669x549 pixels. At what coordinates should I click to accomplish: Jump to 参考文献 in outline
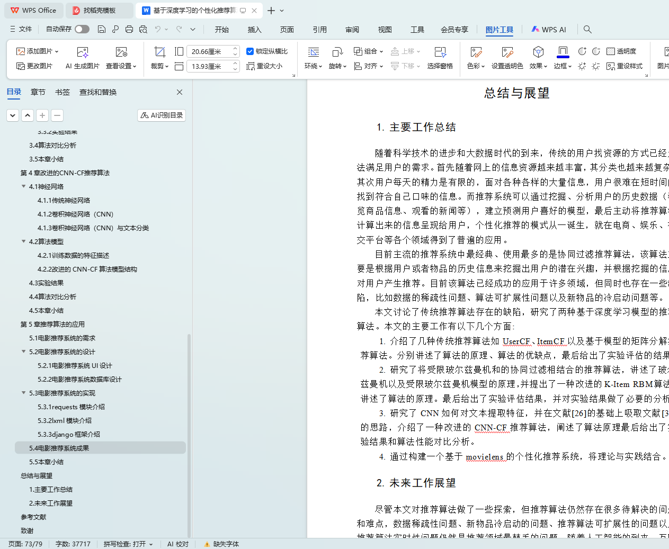(x=33, y=517)
